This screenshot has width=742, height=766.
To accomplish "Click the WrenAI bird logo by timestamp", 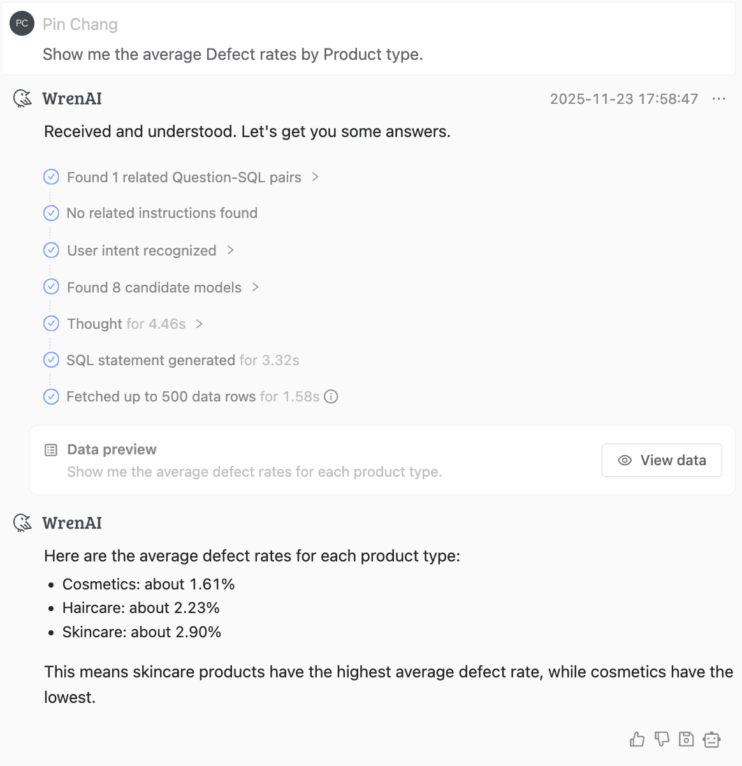I will tap(23, 99).
